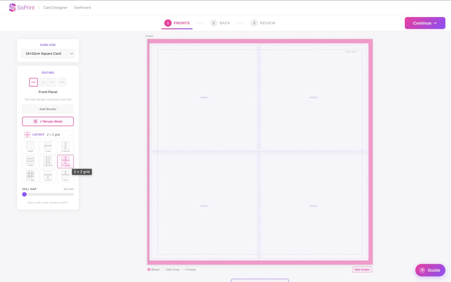Go to the Review step

tap(263, 23)
